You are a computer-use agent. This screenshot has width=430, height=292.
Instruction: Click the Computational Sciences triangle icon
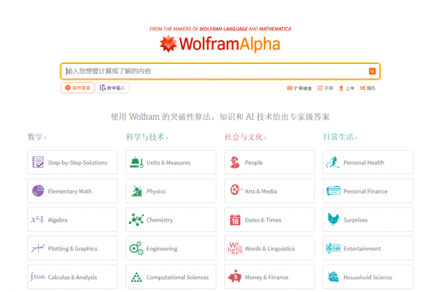[x=136, y=277]
